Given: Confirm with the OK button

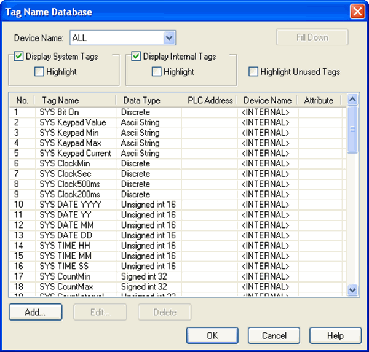Looking at the screenshot, I should (212, 335).
